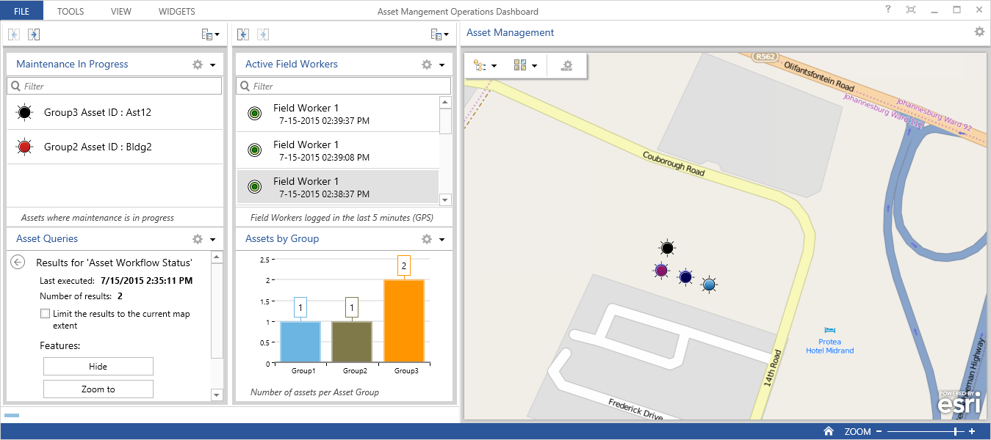The image size is (991, 440).
Task: Click the settings gear in Maintenance In Progress
Action: (x=197, y=65)
